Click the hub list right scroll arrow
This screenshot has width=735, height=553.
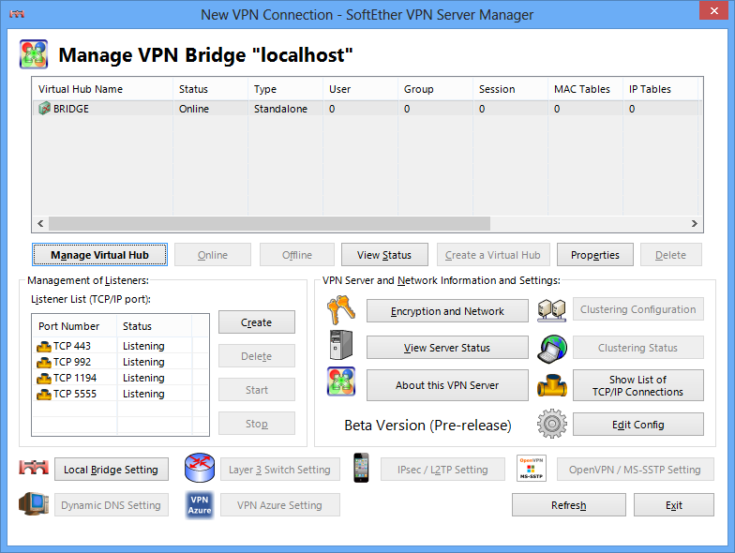pyautogui.click(x=694, y=223)
